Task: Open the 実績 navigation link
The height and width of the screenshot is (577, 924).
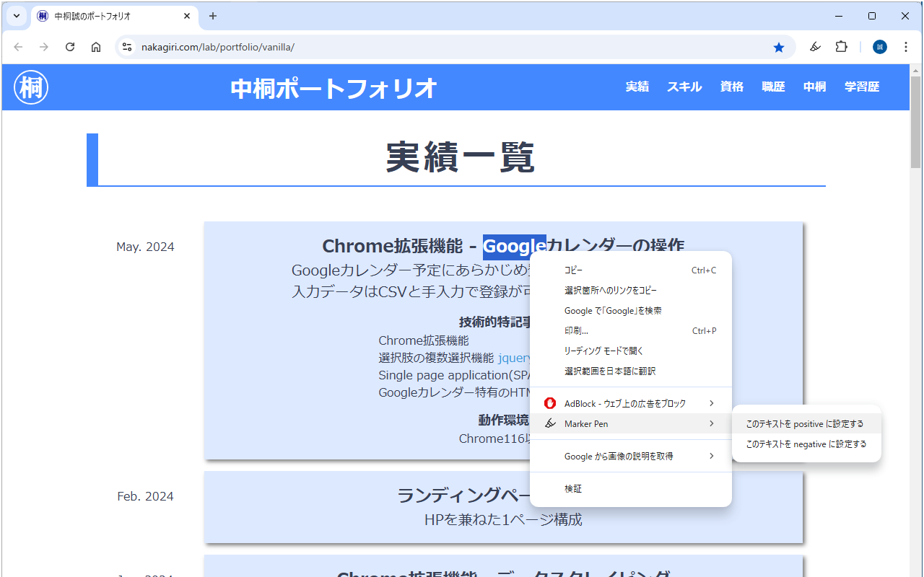Action: (x=637, y=87)
